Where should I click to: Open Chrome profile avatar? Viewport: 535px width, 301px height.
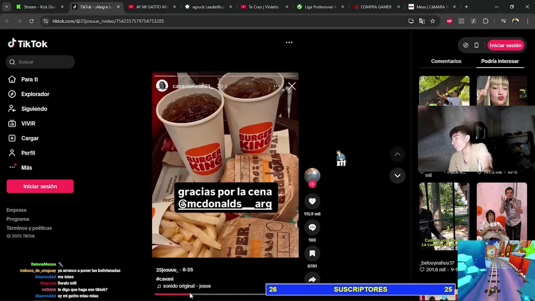[x=515, y=21]
